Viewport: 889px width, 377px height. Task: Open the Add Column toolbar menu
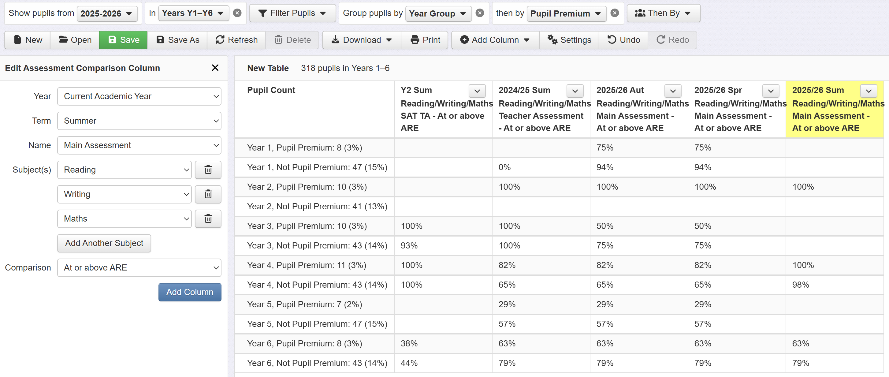(495, 40)
